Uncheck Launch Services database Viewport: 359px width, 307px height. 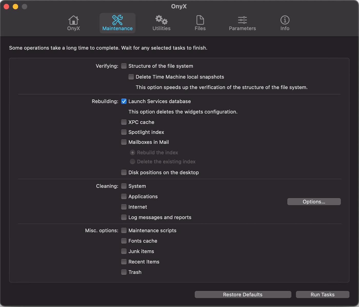coord(124,101)
